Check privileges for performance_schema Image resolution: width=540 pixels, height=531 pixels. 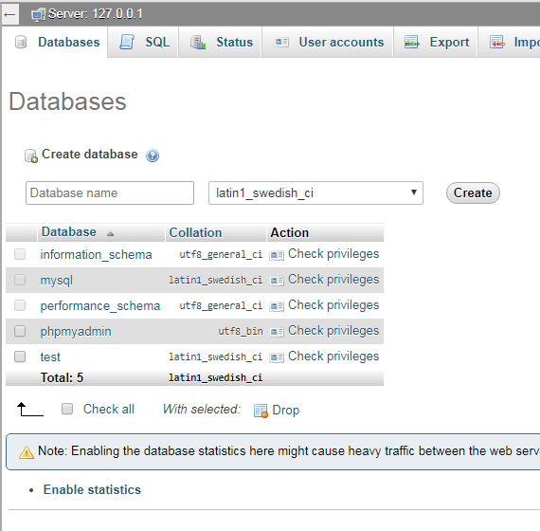tap(333, 305)
